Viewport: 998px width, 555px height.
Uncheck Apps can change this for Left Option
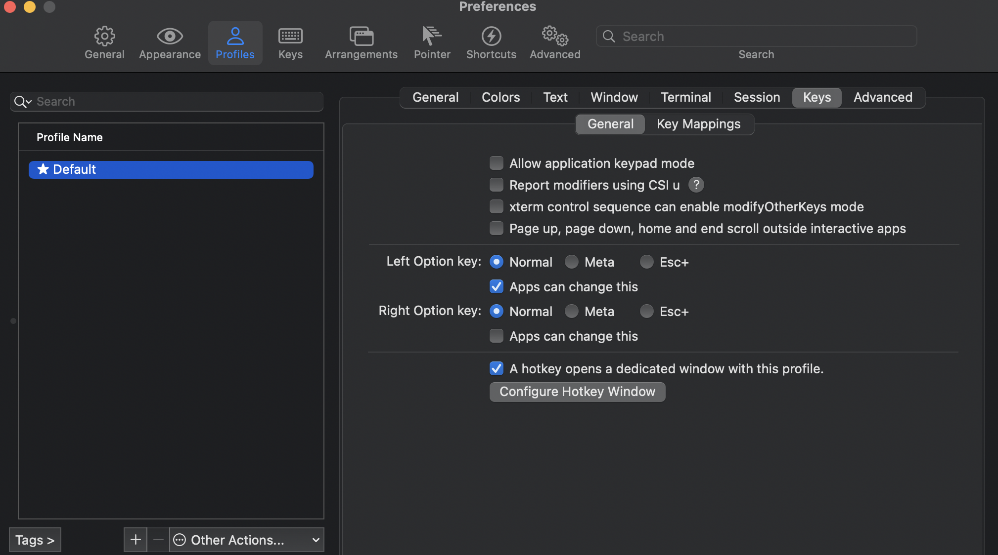click(x=496, y=286)
